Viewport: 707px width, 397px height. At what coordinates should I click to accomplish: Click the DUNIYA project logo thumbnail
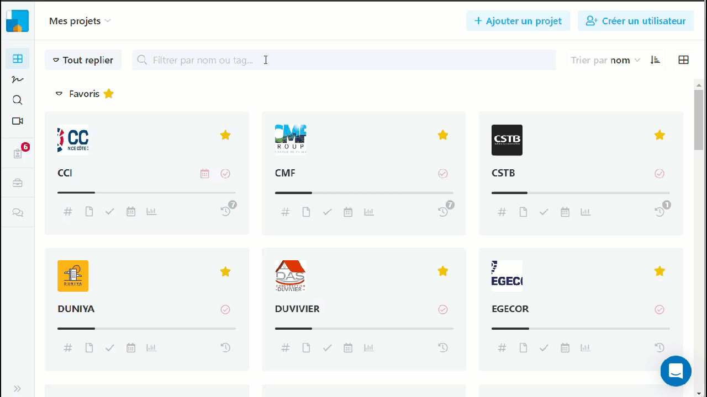tap(73, 276)
